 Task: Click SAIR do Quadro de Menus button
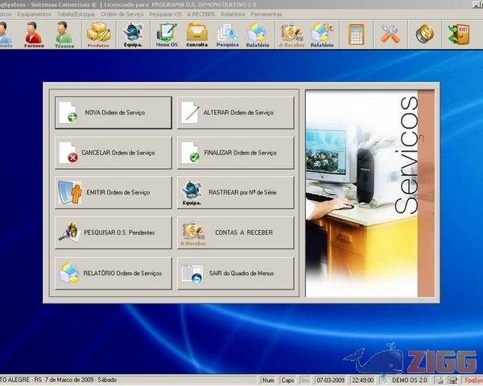tap(236, 273)
